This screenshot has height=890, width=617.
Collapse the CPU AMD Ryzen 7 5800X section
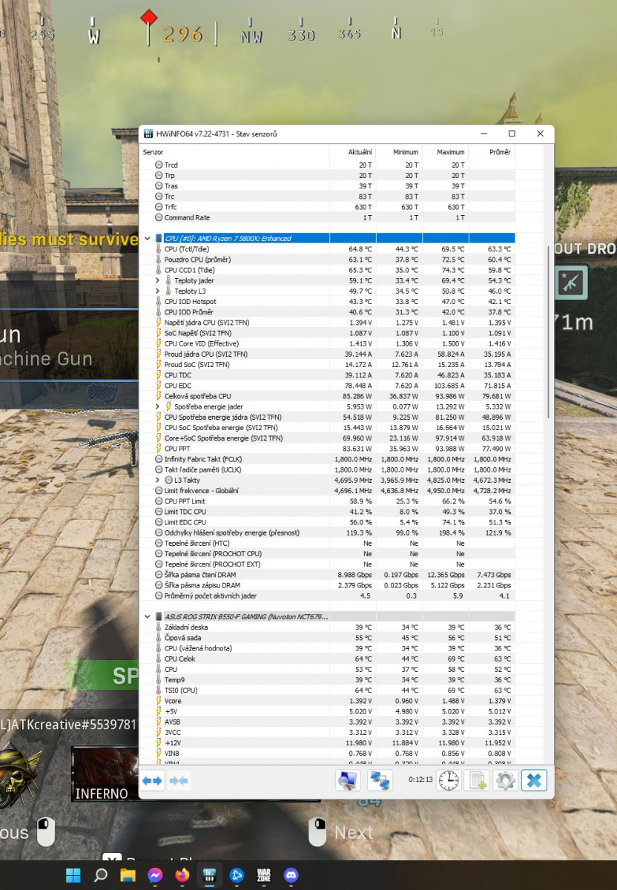click(x=148, y=239)
